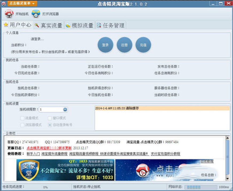This screenshot has height=191, width=233.
Task: Toggle the 窗口模式 checkbox
Action: [x=50, y=118]
